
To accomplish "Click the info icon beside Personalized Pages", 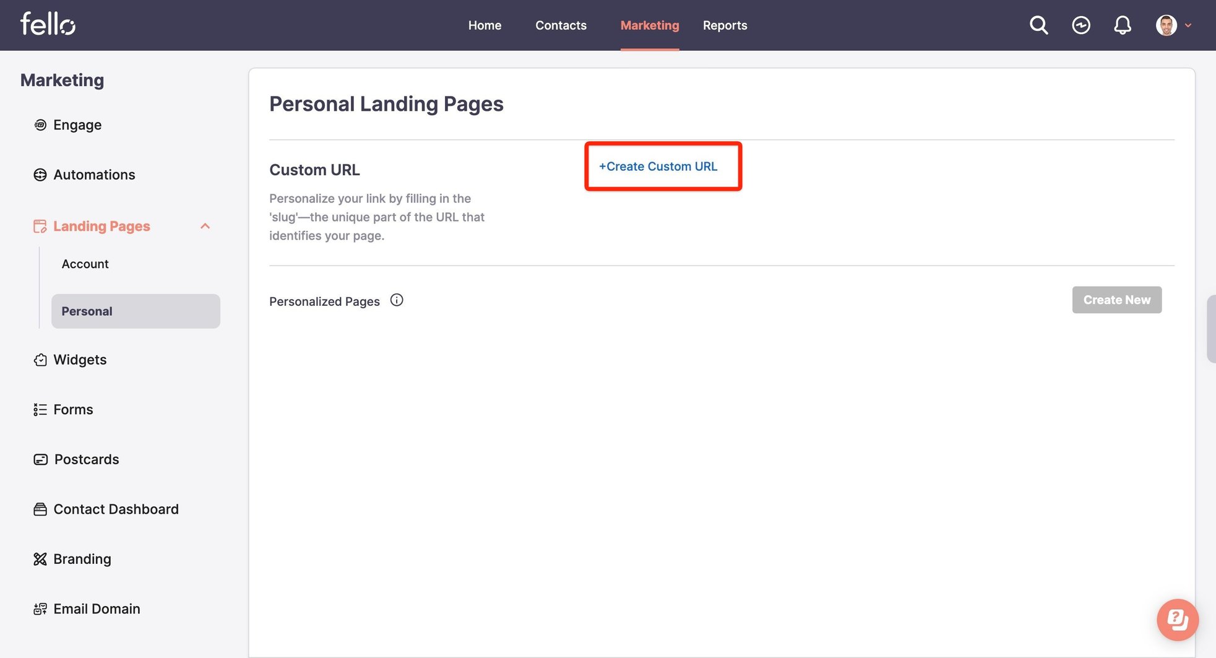I will point(397,300).
